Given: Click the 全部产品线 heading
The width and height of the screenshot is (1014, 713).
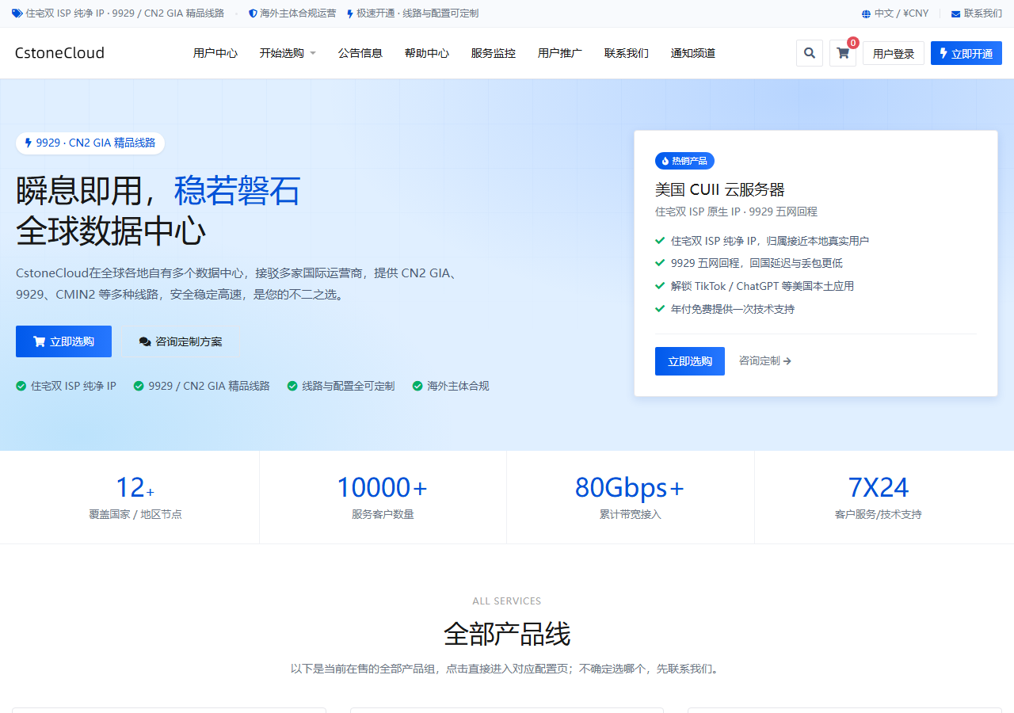Looking at the screenshot, I should click(507, 634).
